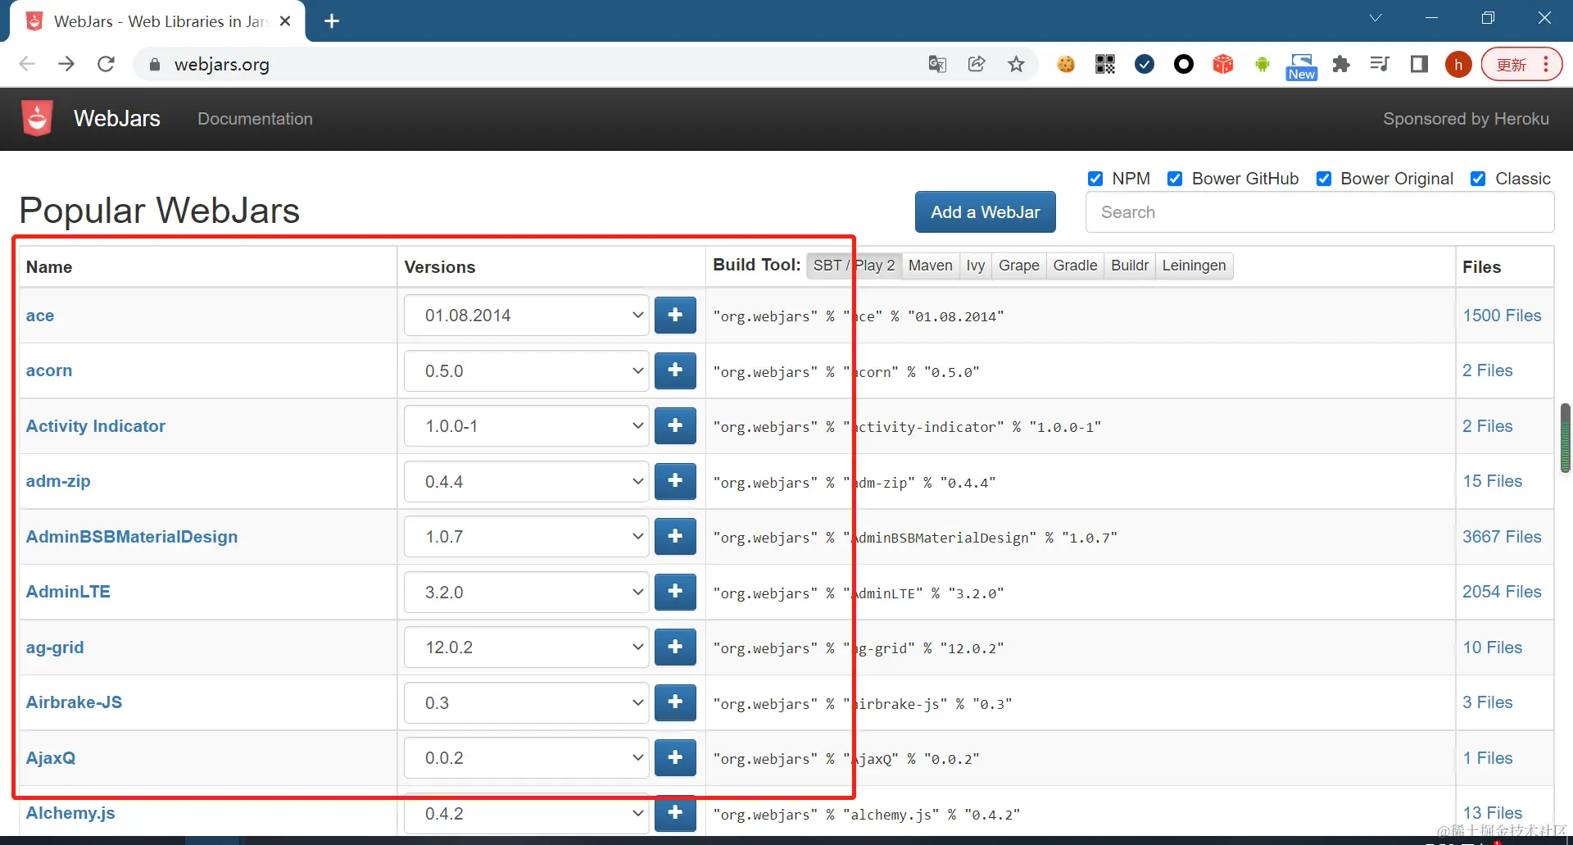
Task: Open the black circle extension
Action: coord(1184,64)
